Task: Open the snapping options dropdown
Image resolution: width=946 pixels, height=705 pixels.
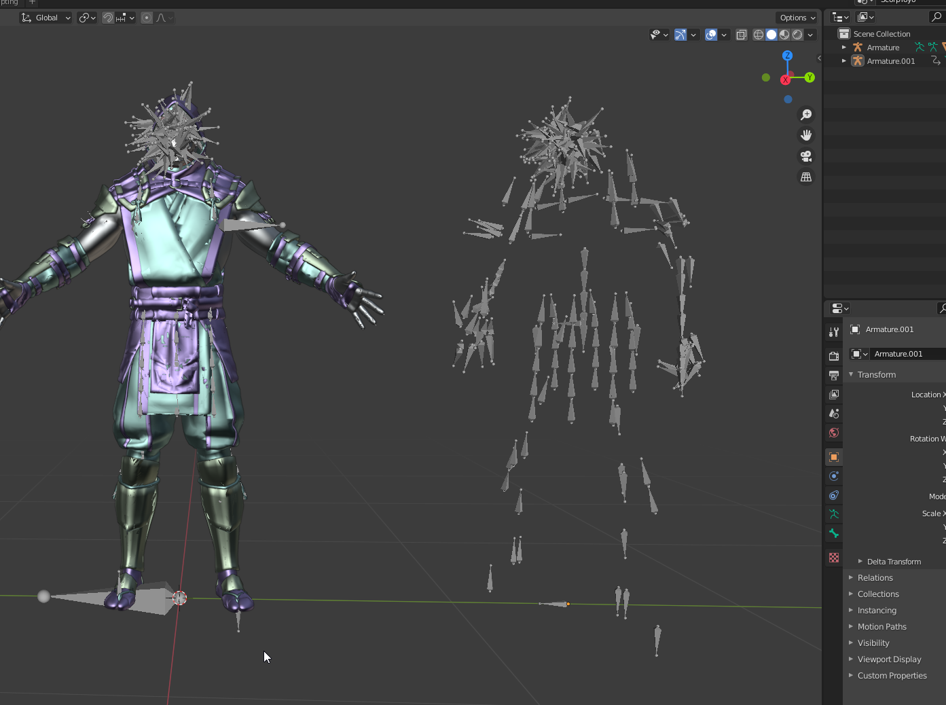Action: point(126,18)
